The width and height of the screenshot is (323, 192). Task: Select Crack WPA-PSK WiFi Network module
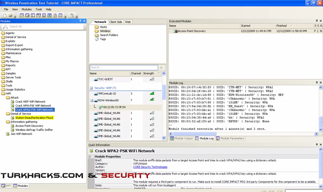pos(33,106)
